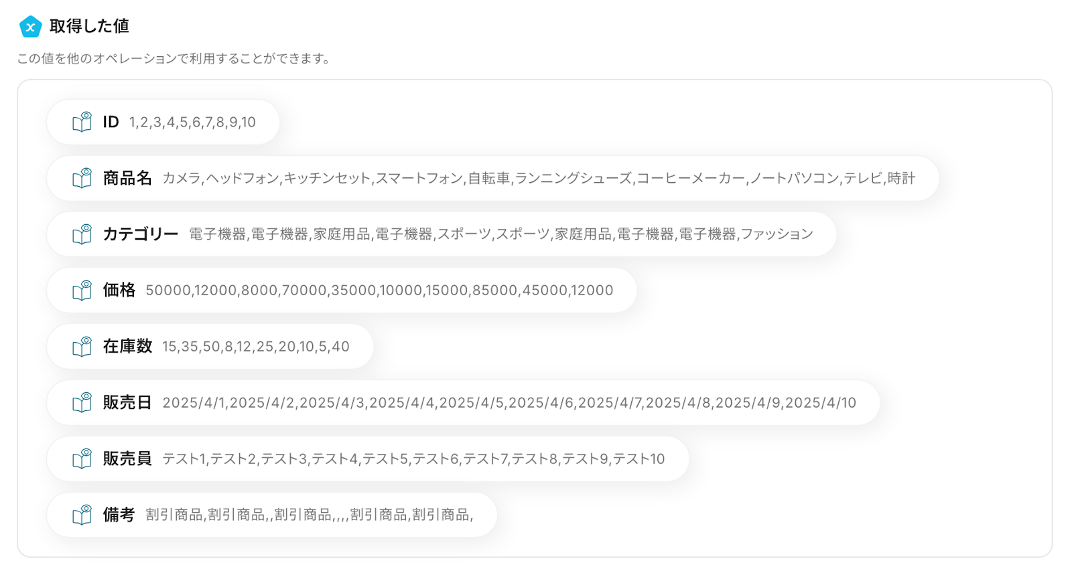The height and width of the screenshot is (567, 1072).
Task: Click the book icon next to ID
Action: pyautogui.click(x=82, y=122)
